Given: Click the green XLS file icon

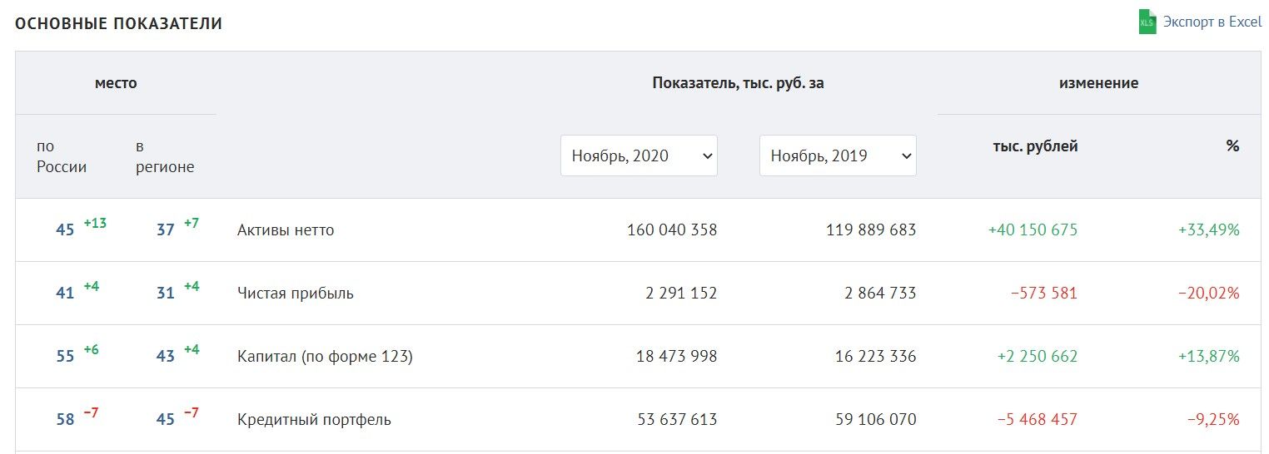Looking at the screenshot, I should 1147,22.
